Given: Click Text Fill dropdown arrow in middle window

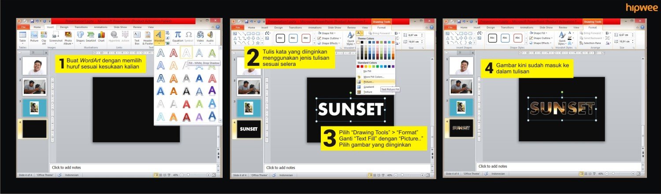Looking at the screenshot, I should [362, 33].
